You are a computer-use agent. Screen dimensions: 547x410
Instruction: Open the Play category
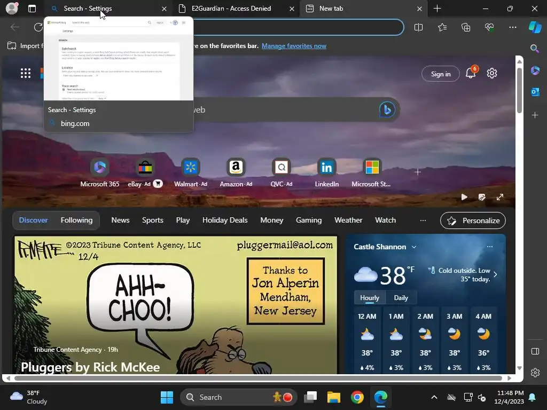[x=183, y=220]
